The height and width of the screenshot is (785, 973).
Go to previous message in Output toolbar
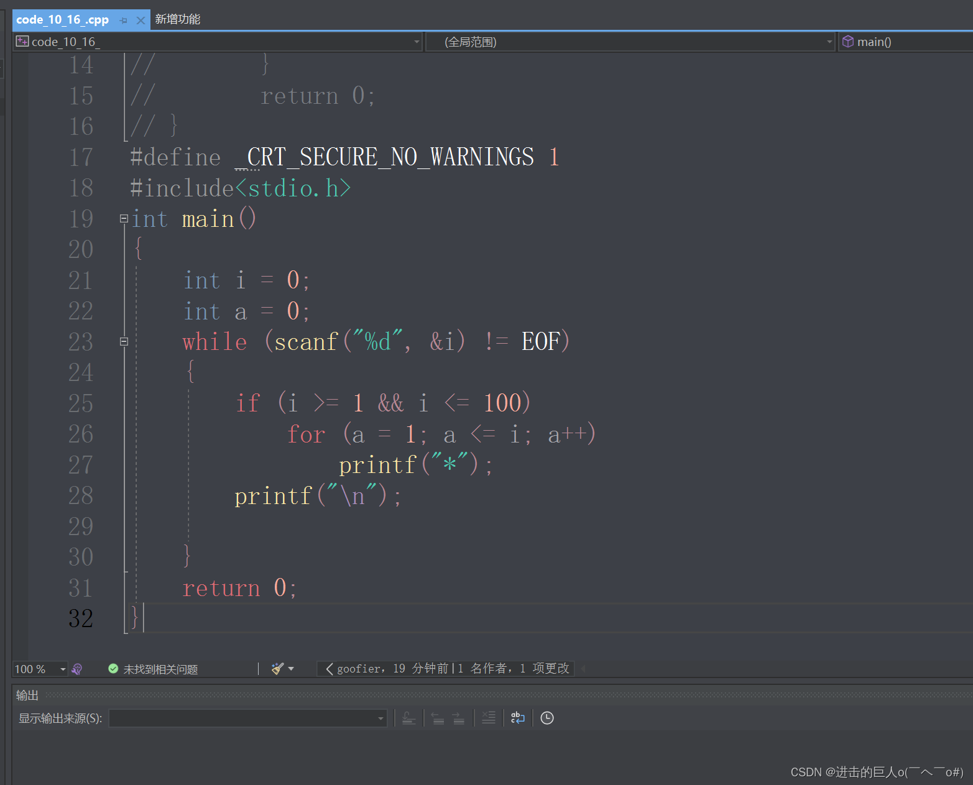pos(438,718)
